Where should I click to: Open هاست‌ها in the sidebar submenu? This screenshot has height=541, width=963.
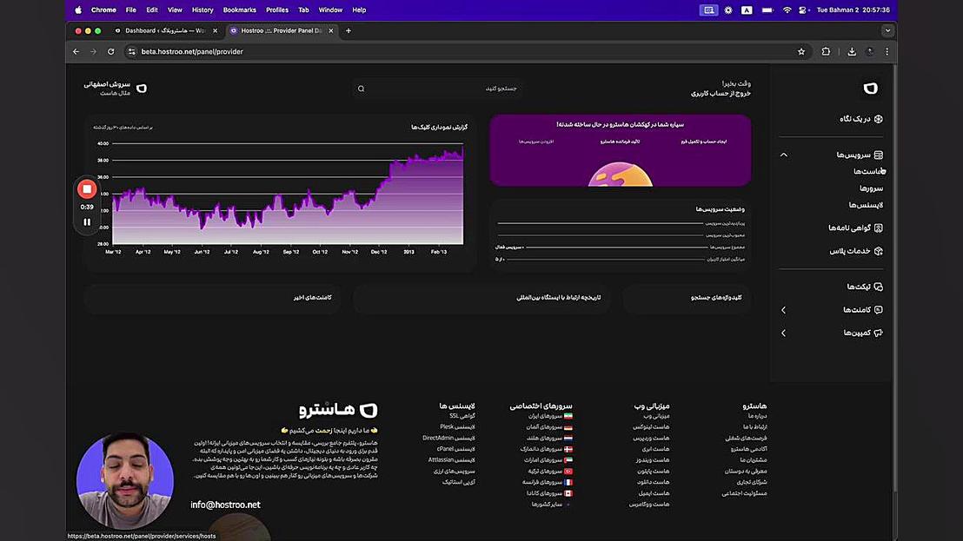click(x=868, y=172)
